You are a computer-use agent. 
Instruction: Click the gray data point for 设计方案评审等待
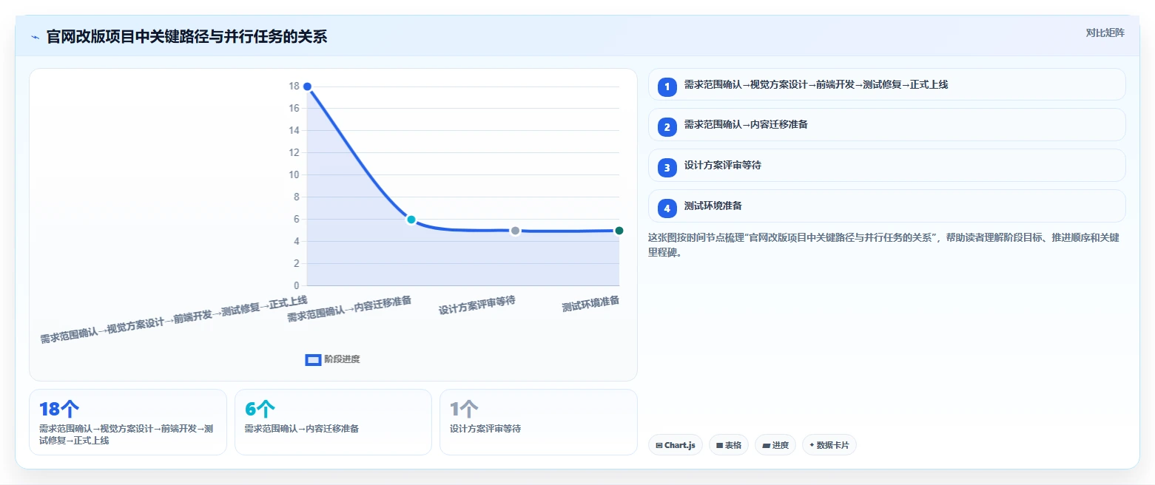click(x=515, y=231)
